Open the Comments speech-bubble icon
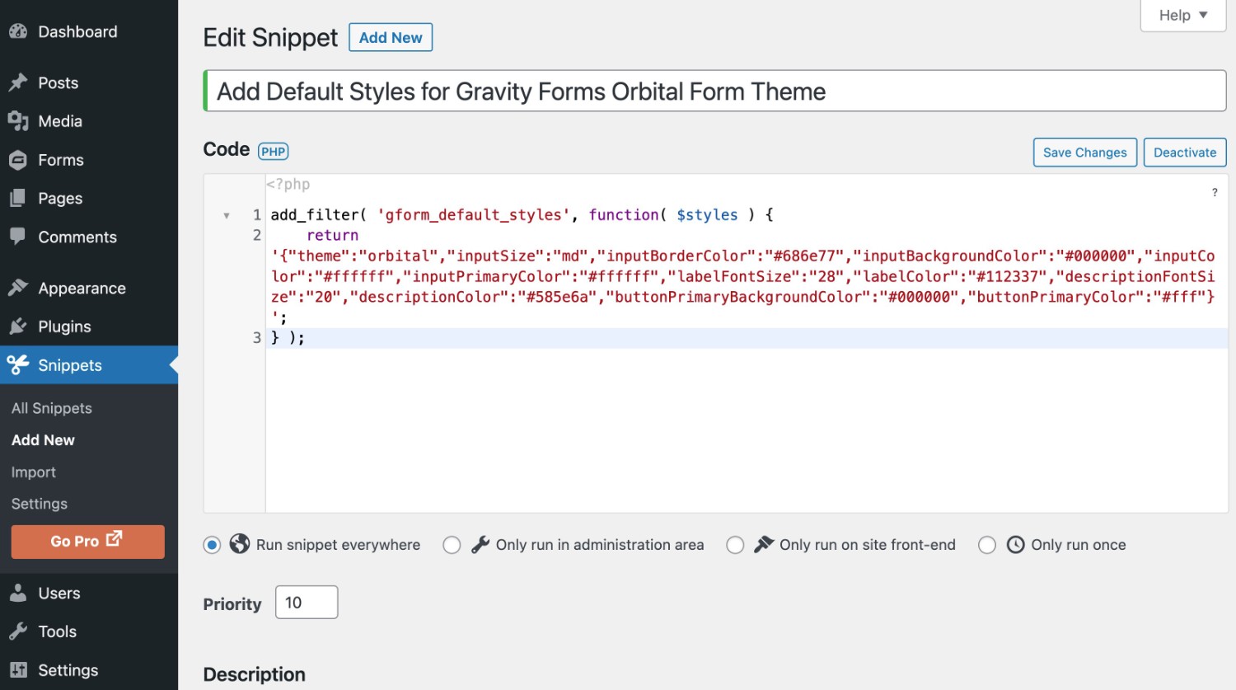The width and height of the screenshot is (1236, 690). (x=19, y=237)
